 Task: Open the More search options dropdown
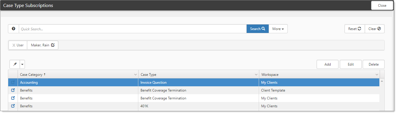click(x=278, y=29)
